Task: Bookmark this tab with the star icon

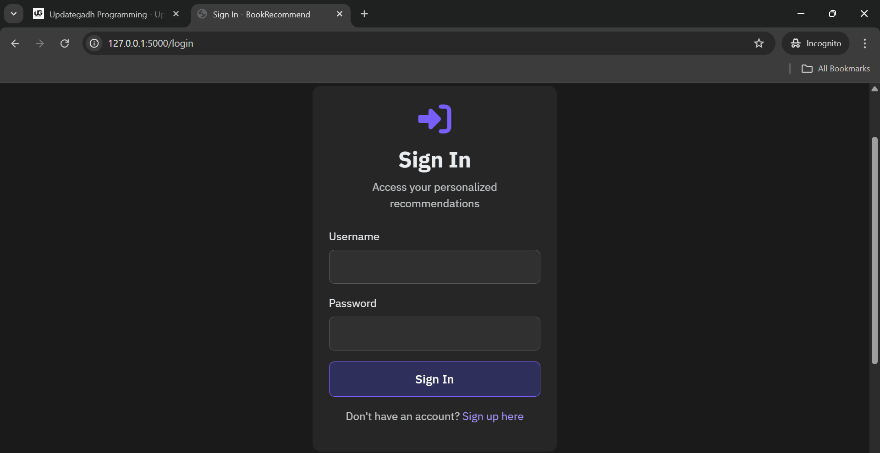Action: coord(759,43)
